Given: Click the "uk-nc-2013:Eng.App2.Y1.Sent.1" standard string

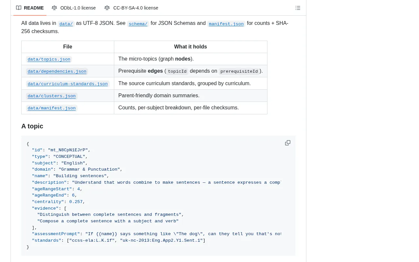Looking at the screenshot, I should pyautogui.click(x=161, y=240).
